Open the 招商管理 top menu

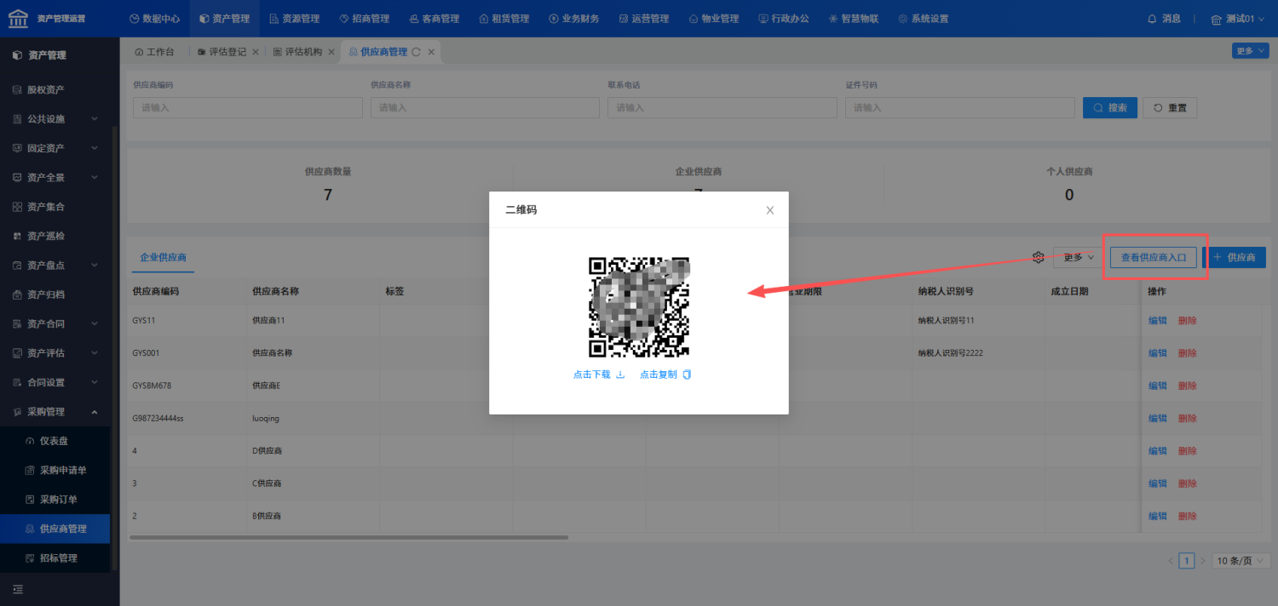click(364, 19)
